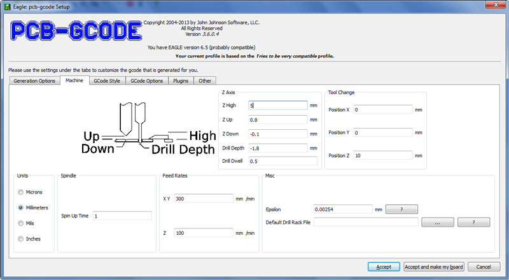
Task: Click the "Copyright 2004-2013" text line
Action: point(201,22)
